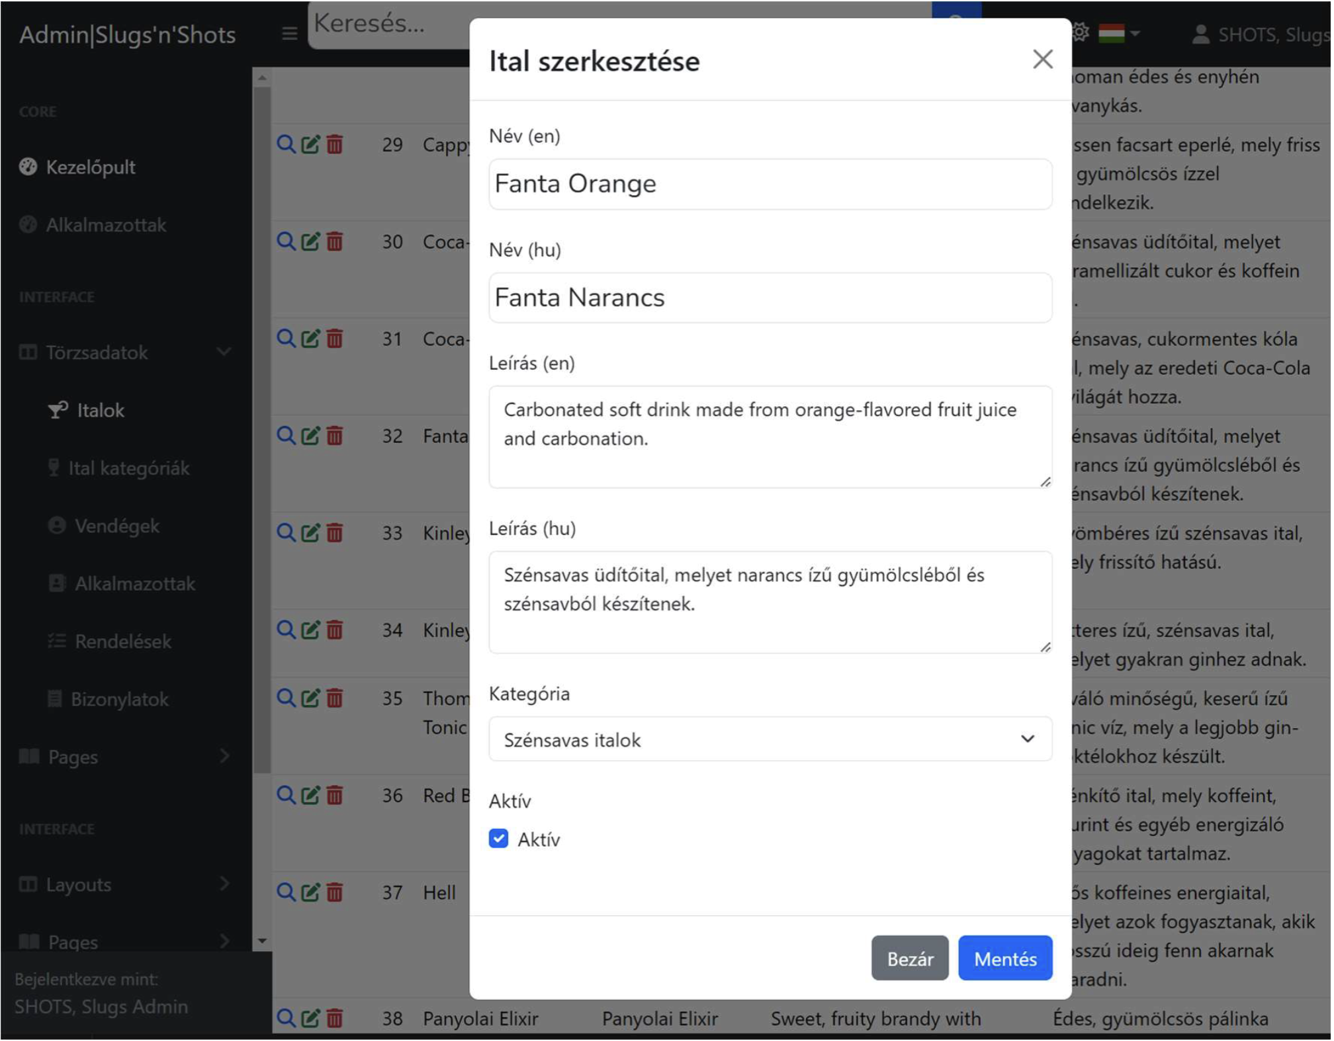
Task: Click the edit icon in row 38
Action: tap(310, 1018)
